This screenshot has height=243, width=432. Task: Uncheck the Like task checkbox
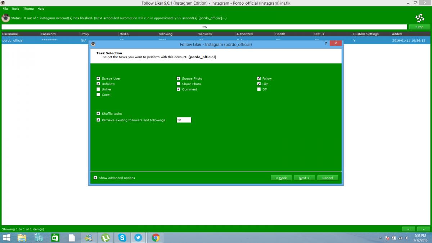[x=259, y=84]
